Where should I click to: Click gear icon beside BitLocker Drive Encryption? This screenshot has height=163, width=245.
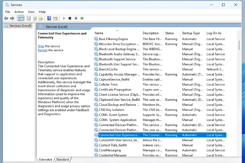point(96,44)
